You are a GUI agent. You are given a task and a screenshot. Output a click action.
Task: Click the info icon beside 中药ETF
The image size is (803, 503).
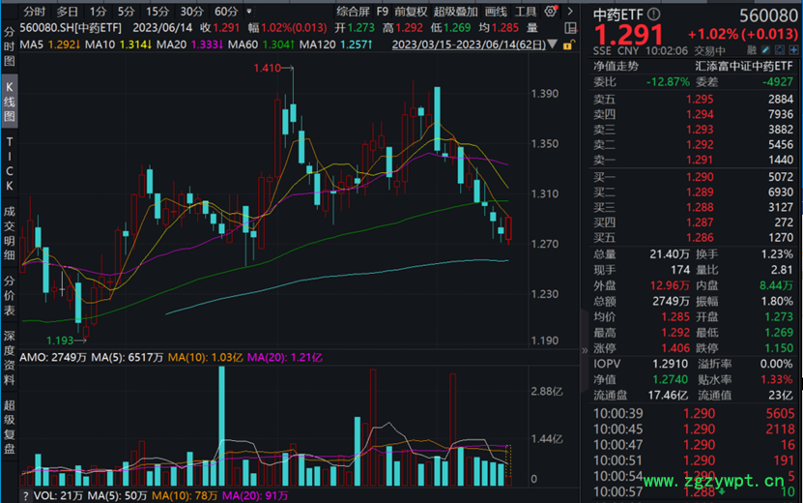[x=654, y=16]
